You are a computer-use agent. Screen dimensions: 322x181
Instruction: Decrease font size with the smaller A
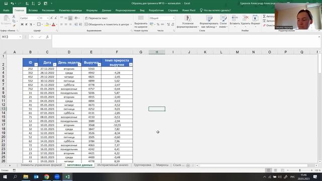(x=56, y=18)
